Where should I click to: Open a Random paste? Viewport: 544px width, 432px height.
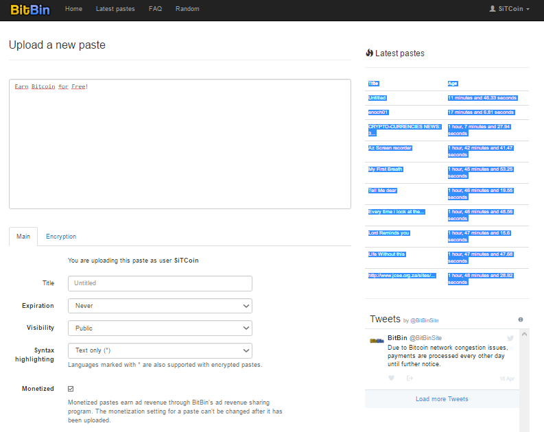pyautogui.click(x=187, y=9)
